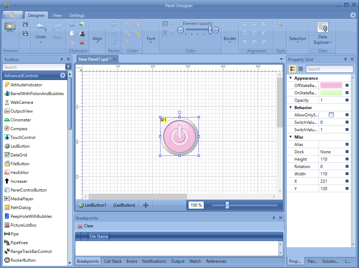Toggle the AllowOnlyS... checkbox
The height and width of the screenshot is (268, 359).
pos(331,115)
